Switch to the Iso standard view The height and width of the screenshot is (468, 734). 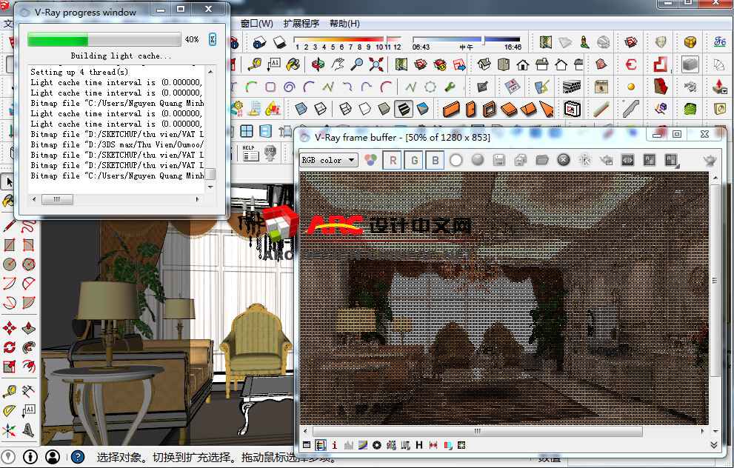(x=484, y=64)
